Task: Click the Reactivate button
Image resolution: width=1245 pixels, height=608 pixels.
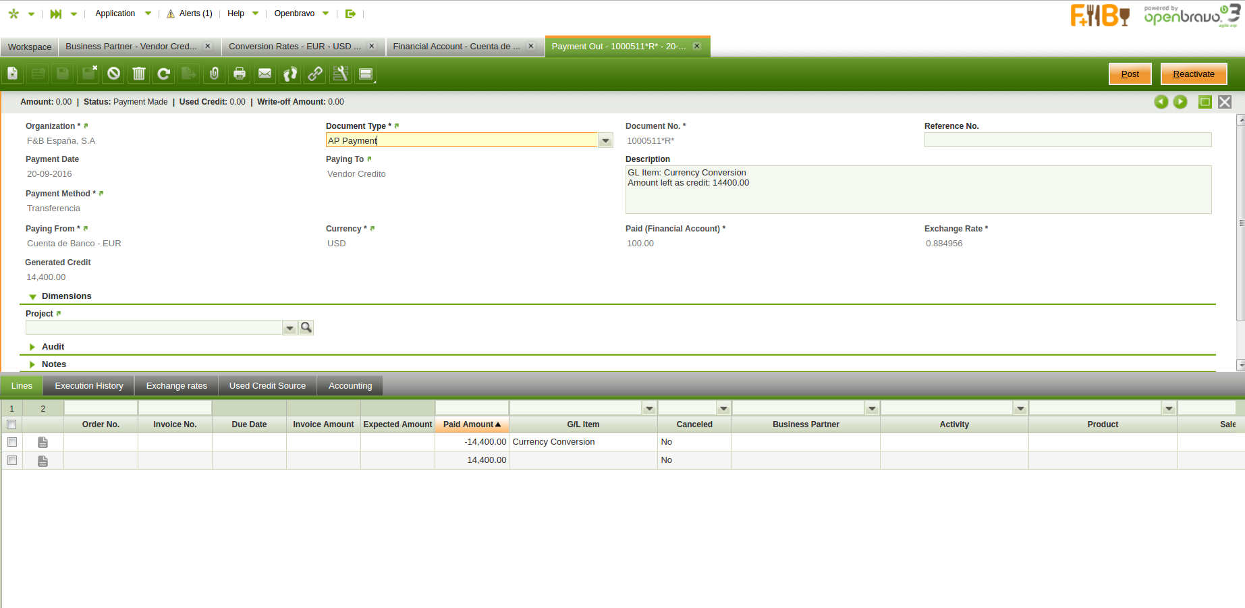Action: coord(1193,74)
